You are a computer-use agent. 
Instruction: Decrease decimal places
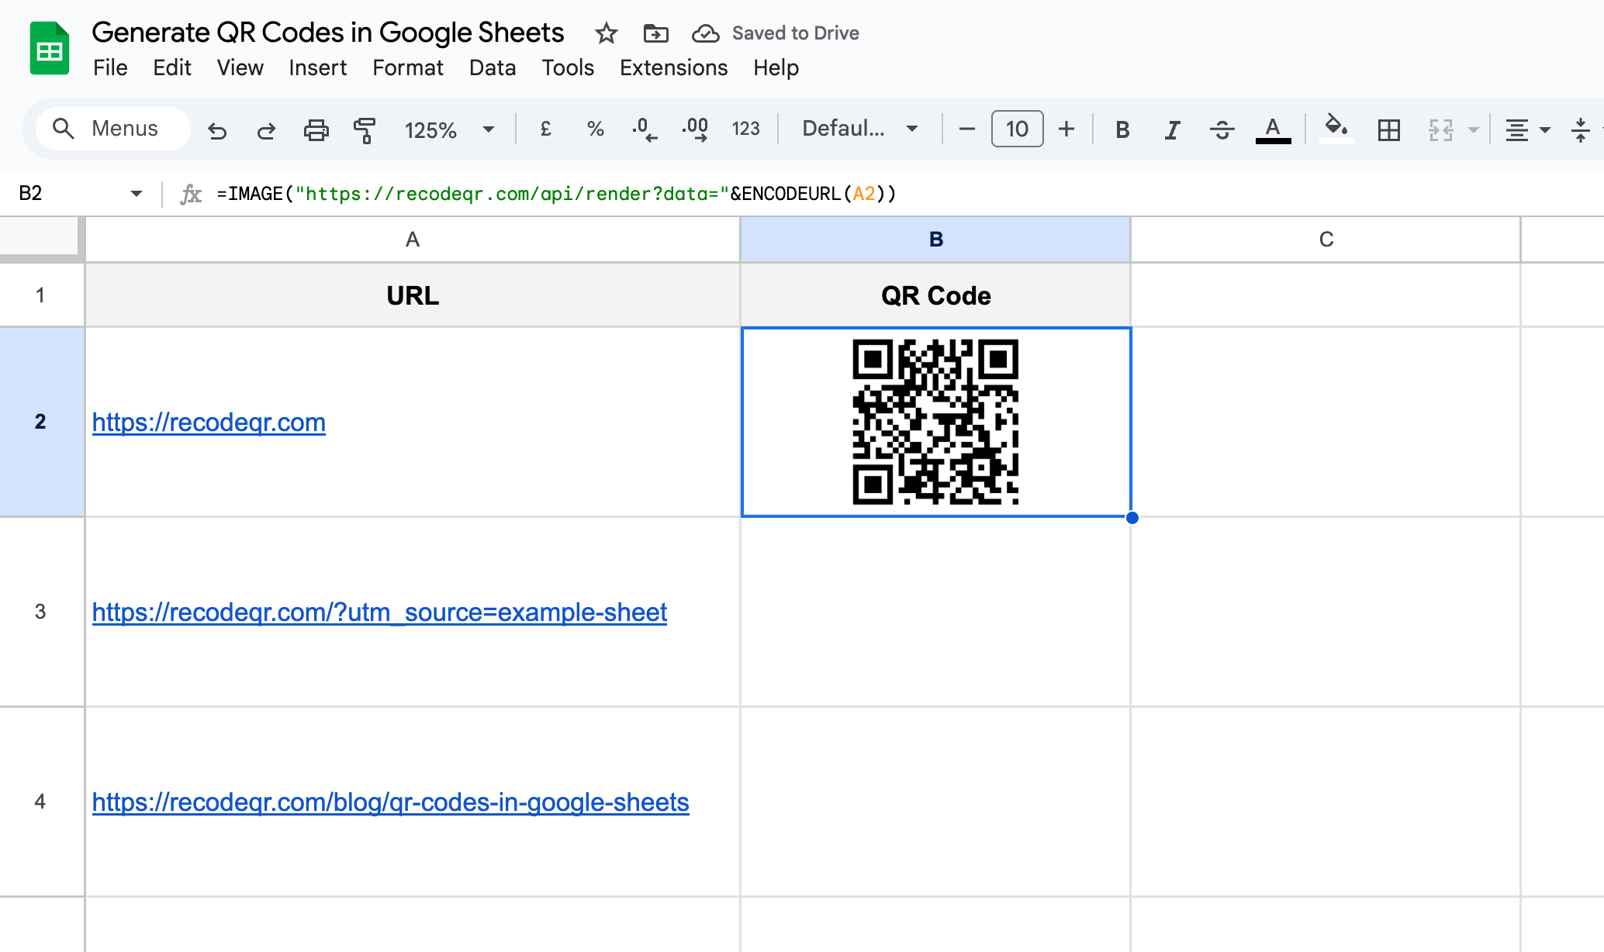(645, 129)
